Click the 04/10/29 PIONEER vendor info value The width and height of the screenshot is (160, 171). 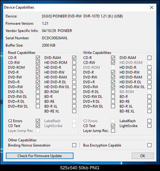[x=57, y=31]
